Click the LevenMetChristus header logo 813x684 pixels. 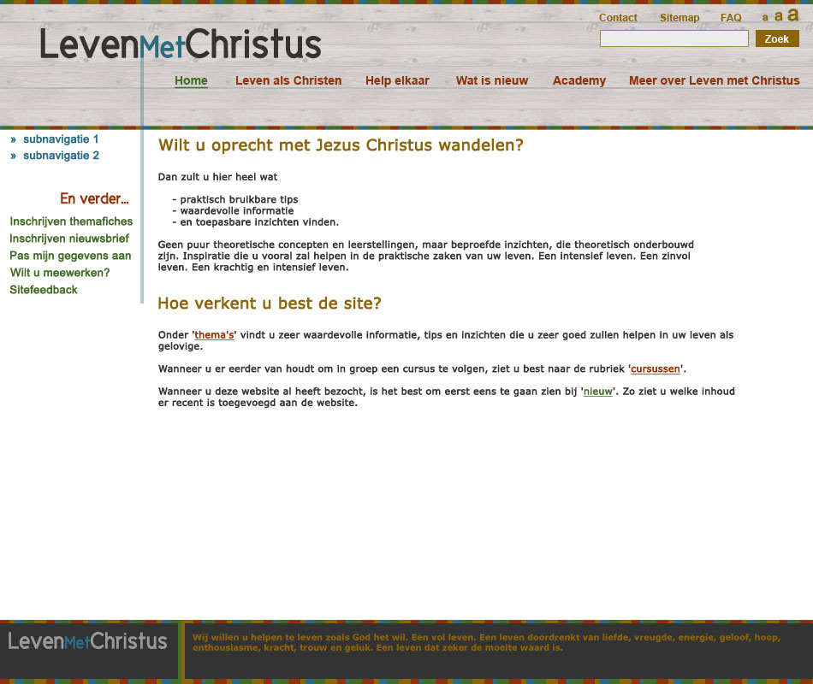click(x=181, y=44)
